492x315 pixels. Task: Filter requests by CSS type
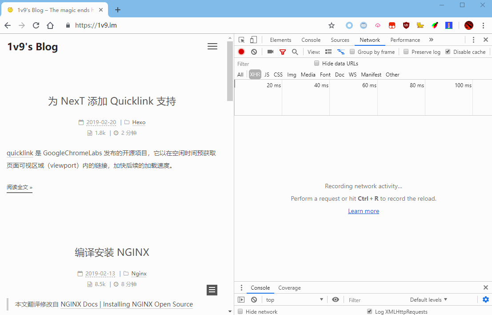click(278, 75)
